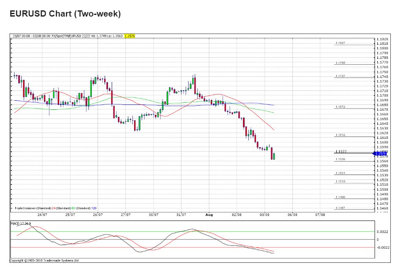Image resolution: width=402 pixels, height=274 pixels.
Task: Click the 'EURUSD Chart (Two-week)' title
Action: click(x=65, y=14)
